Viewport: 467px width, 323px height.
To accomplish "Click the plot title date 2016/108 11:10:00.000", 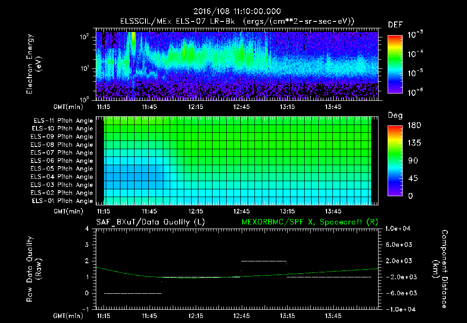I will point(237,11).
